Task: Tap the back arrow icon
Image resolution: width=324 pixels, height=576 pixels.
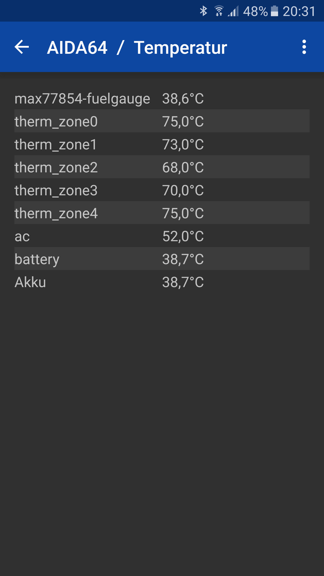Action: (22, 47)
